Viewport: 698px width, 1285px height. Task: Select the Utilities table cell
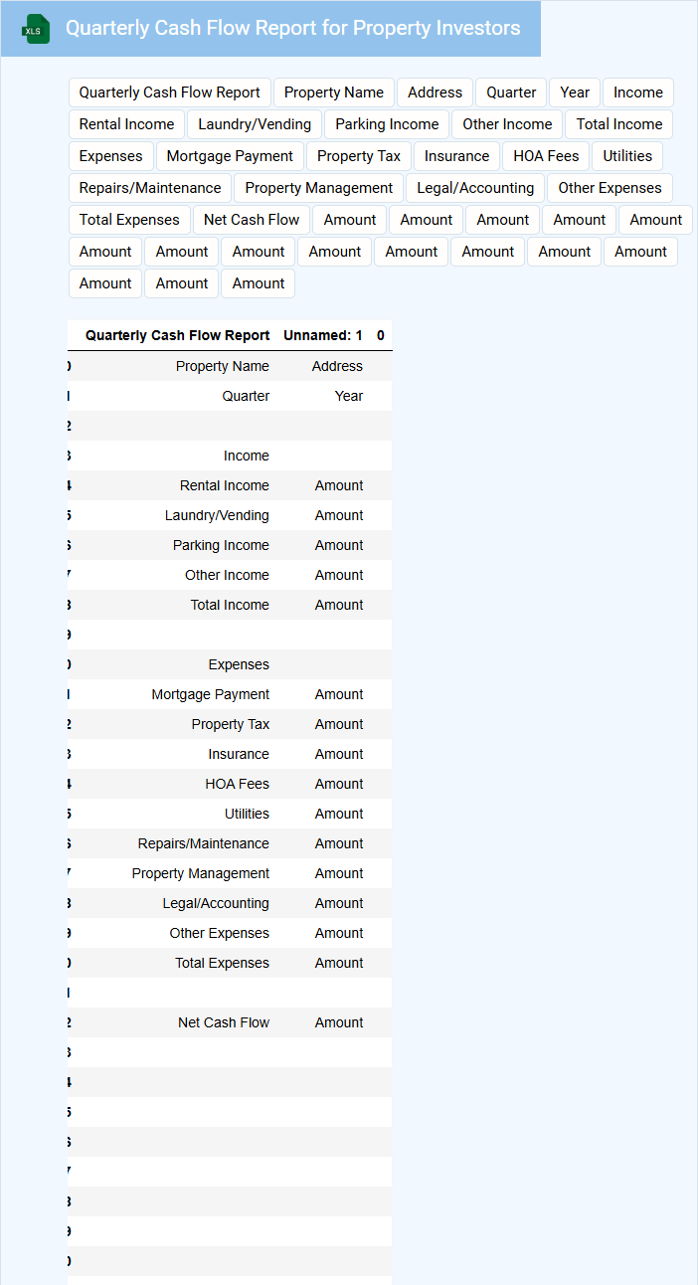pyautogui.click(x=247, y=814)
